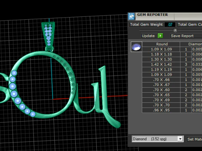
Task: Select the 1.30 X 1.30 row
Action: 172,60
